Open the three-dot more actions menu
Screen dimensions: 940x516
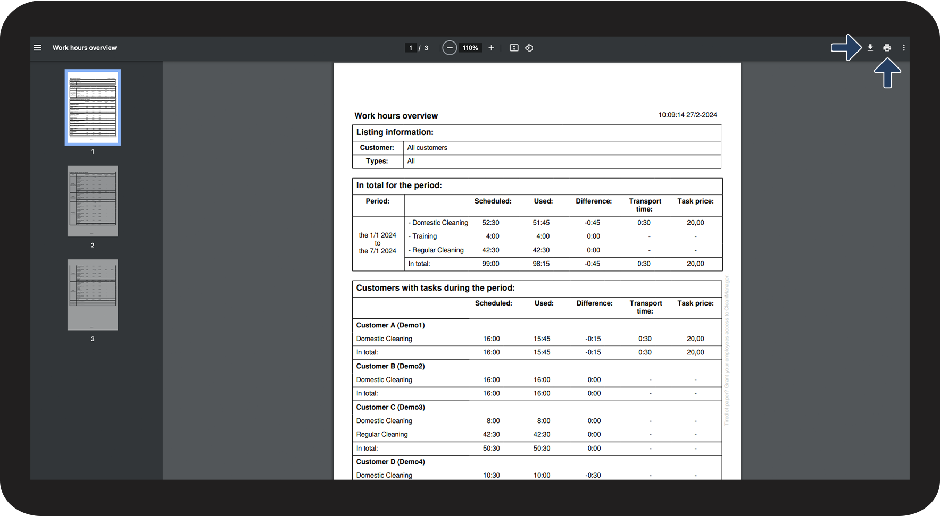(903, 48)
